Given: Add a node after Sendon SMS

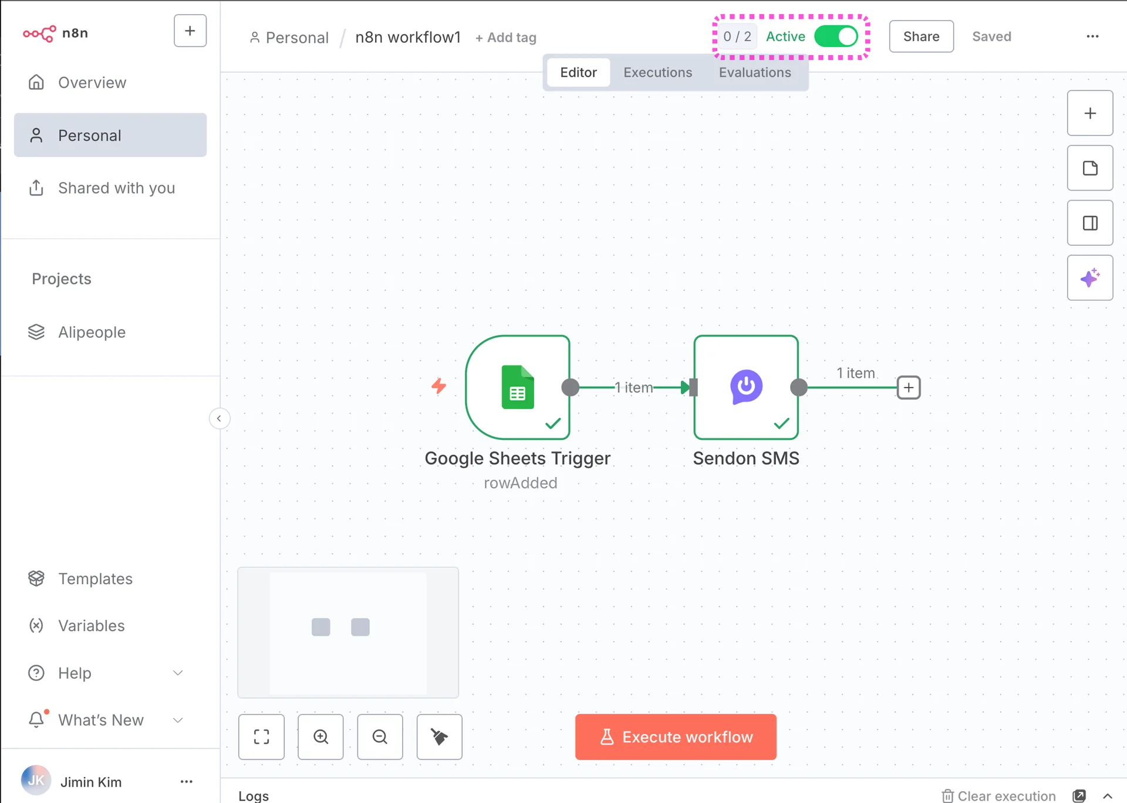Looking at the screenshot, I should pos(908,388).
